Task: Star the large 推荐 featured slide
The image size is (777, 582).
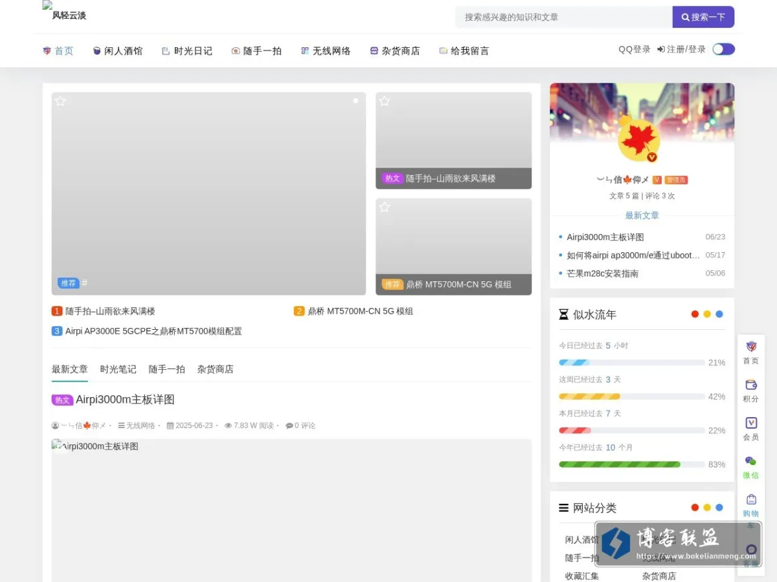Action: coord(60,101)
